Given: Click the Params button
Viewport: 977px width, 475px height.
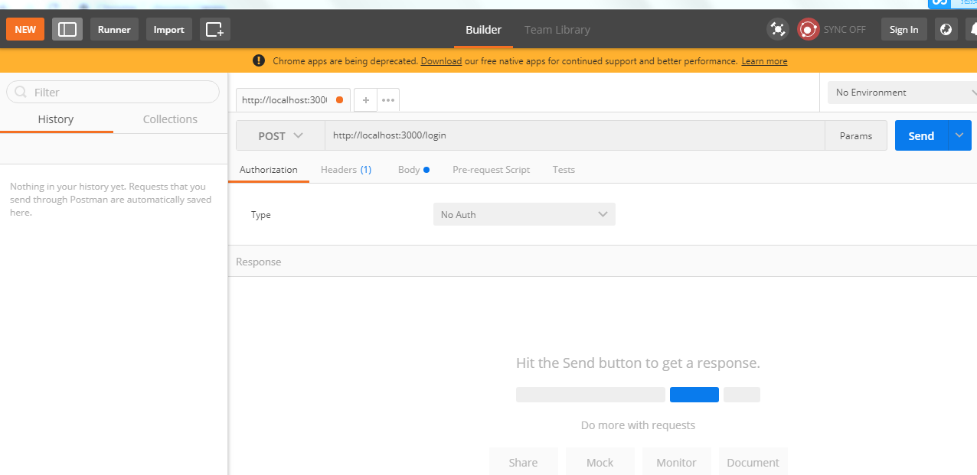Looking at the screenshot, I should [x=856, y=135].
